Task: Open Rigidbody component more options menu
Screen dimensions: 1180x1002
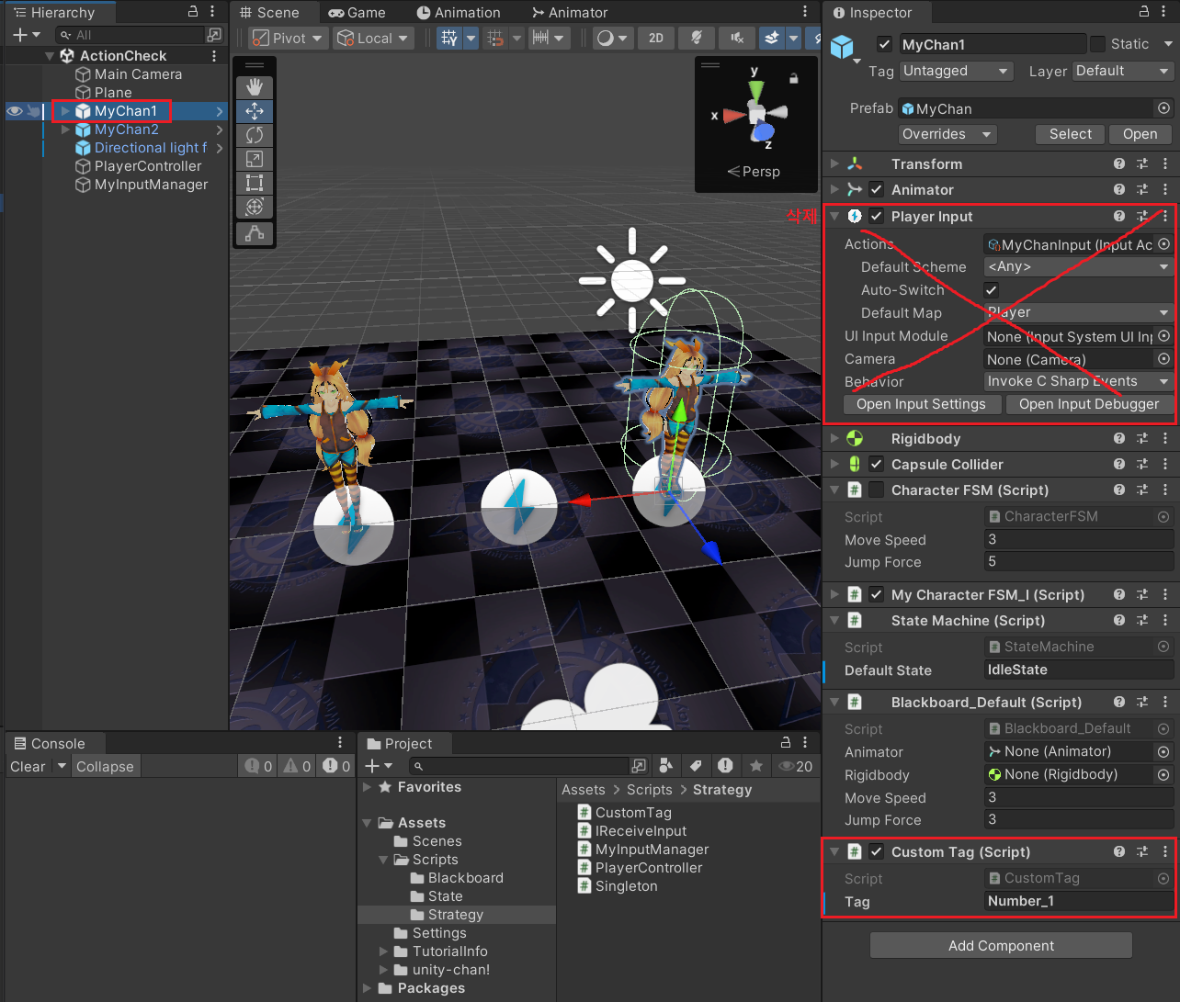Action: tap(1165, 438)
